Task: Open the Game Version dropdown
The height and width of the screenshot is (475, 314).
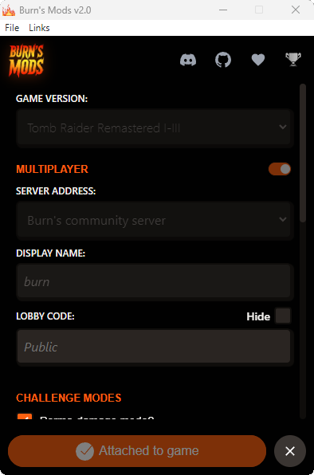Action: coord(155,128)
